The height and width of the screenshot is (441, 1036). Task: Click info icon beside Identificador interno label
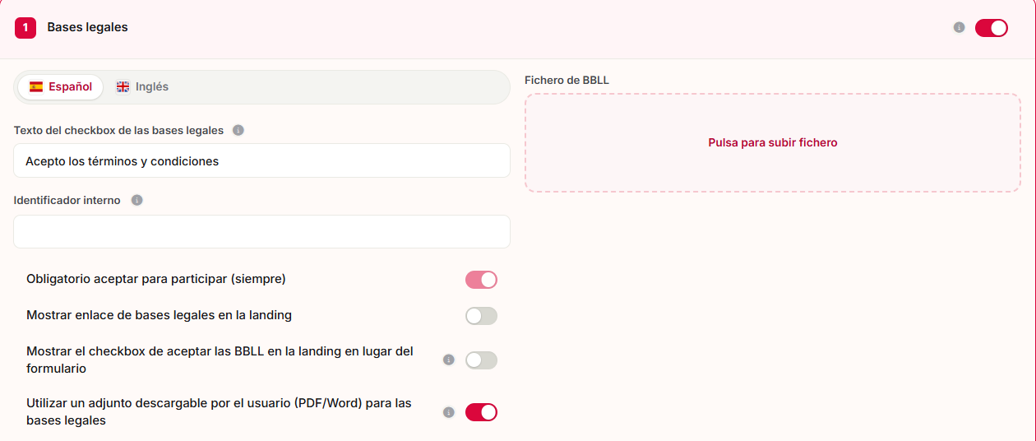(137, 200)
